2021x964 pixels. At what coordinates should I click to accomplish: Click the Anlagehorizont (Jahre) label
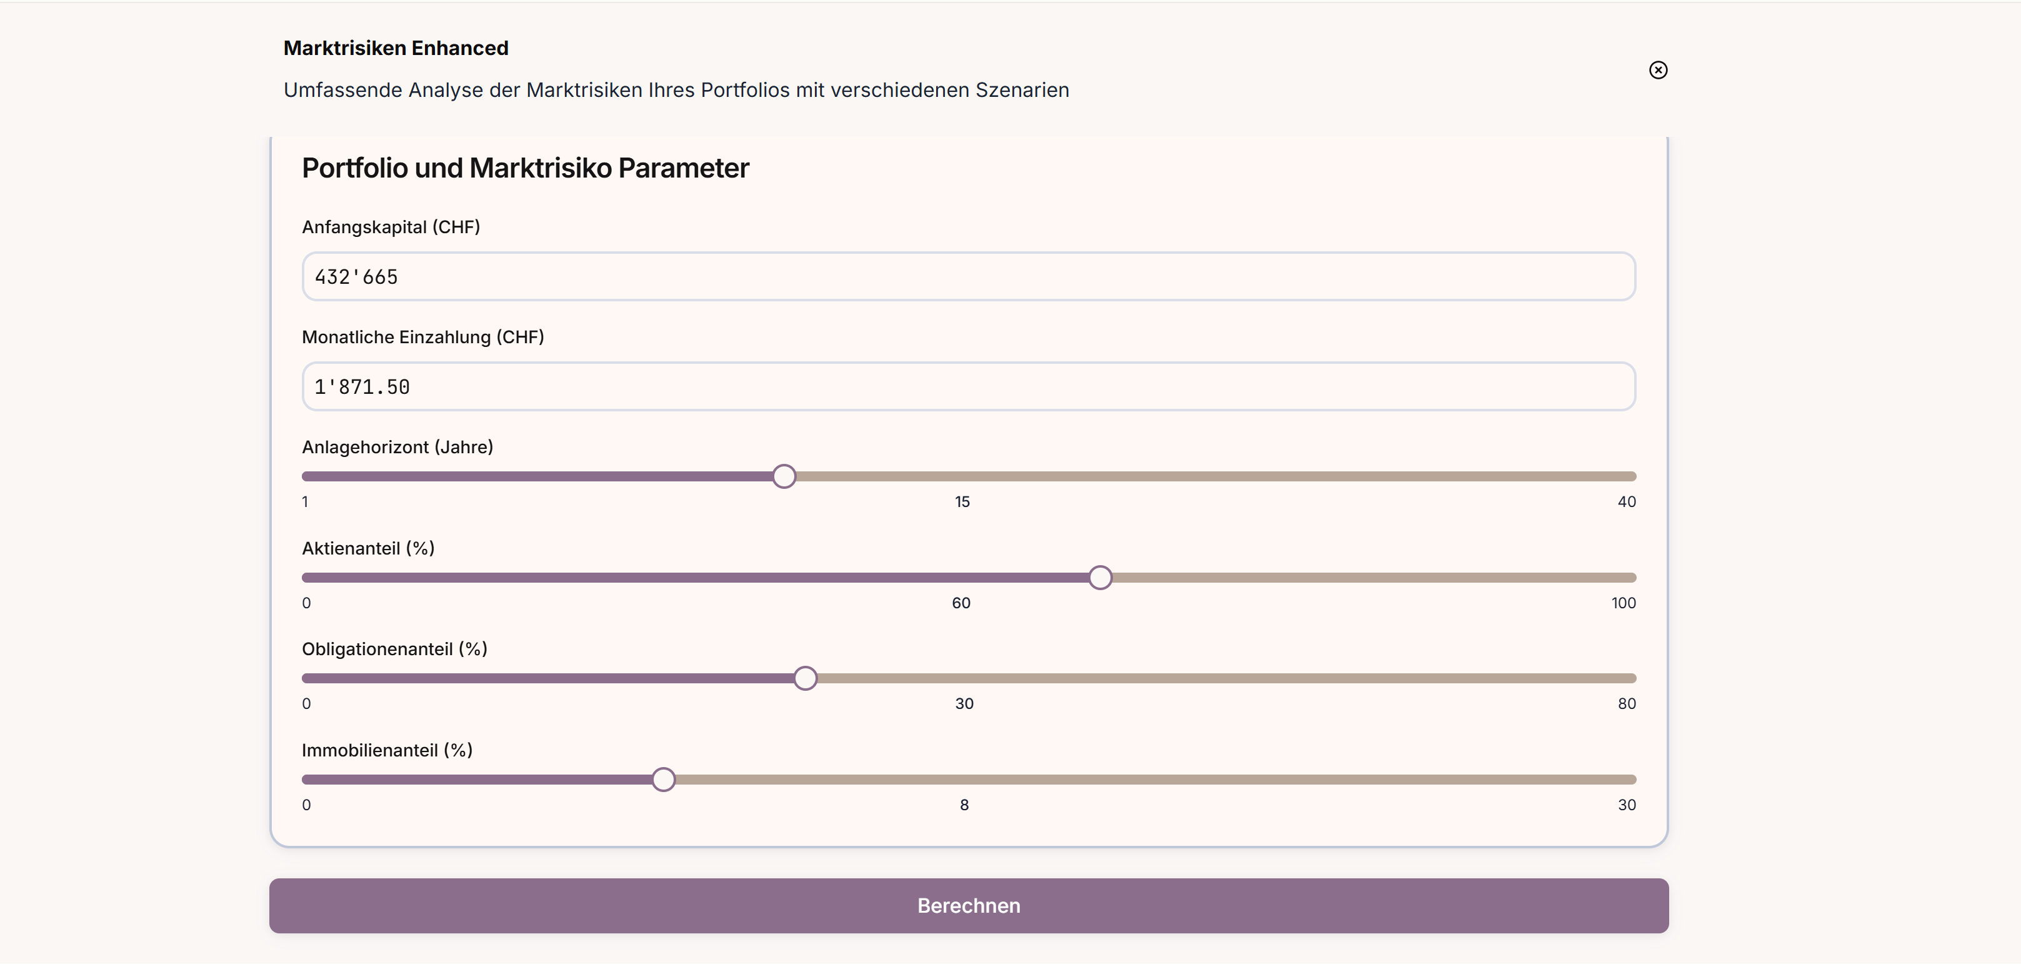pyautogui.click(x=397, y=446)
